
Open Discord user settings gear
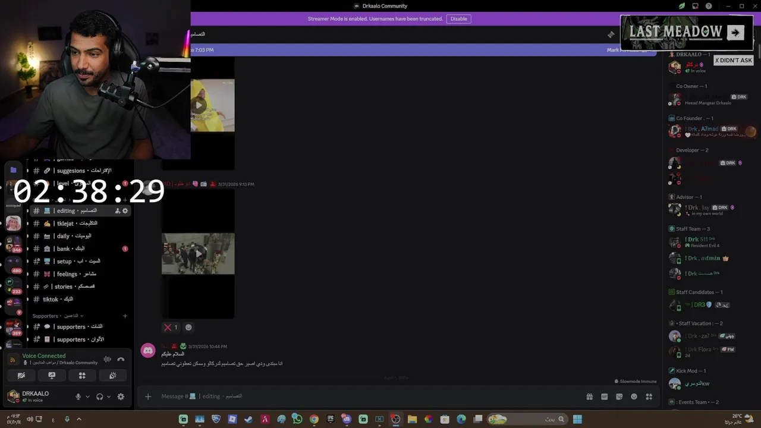click(121, 396)
